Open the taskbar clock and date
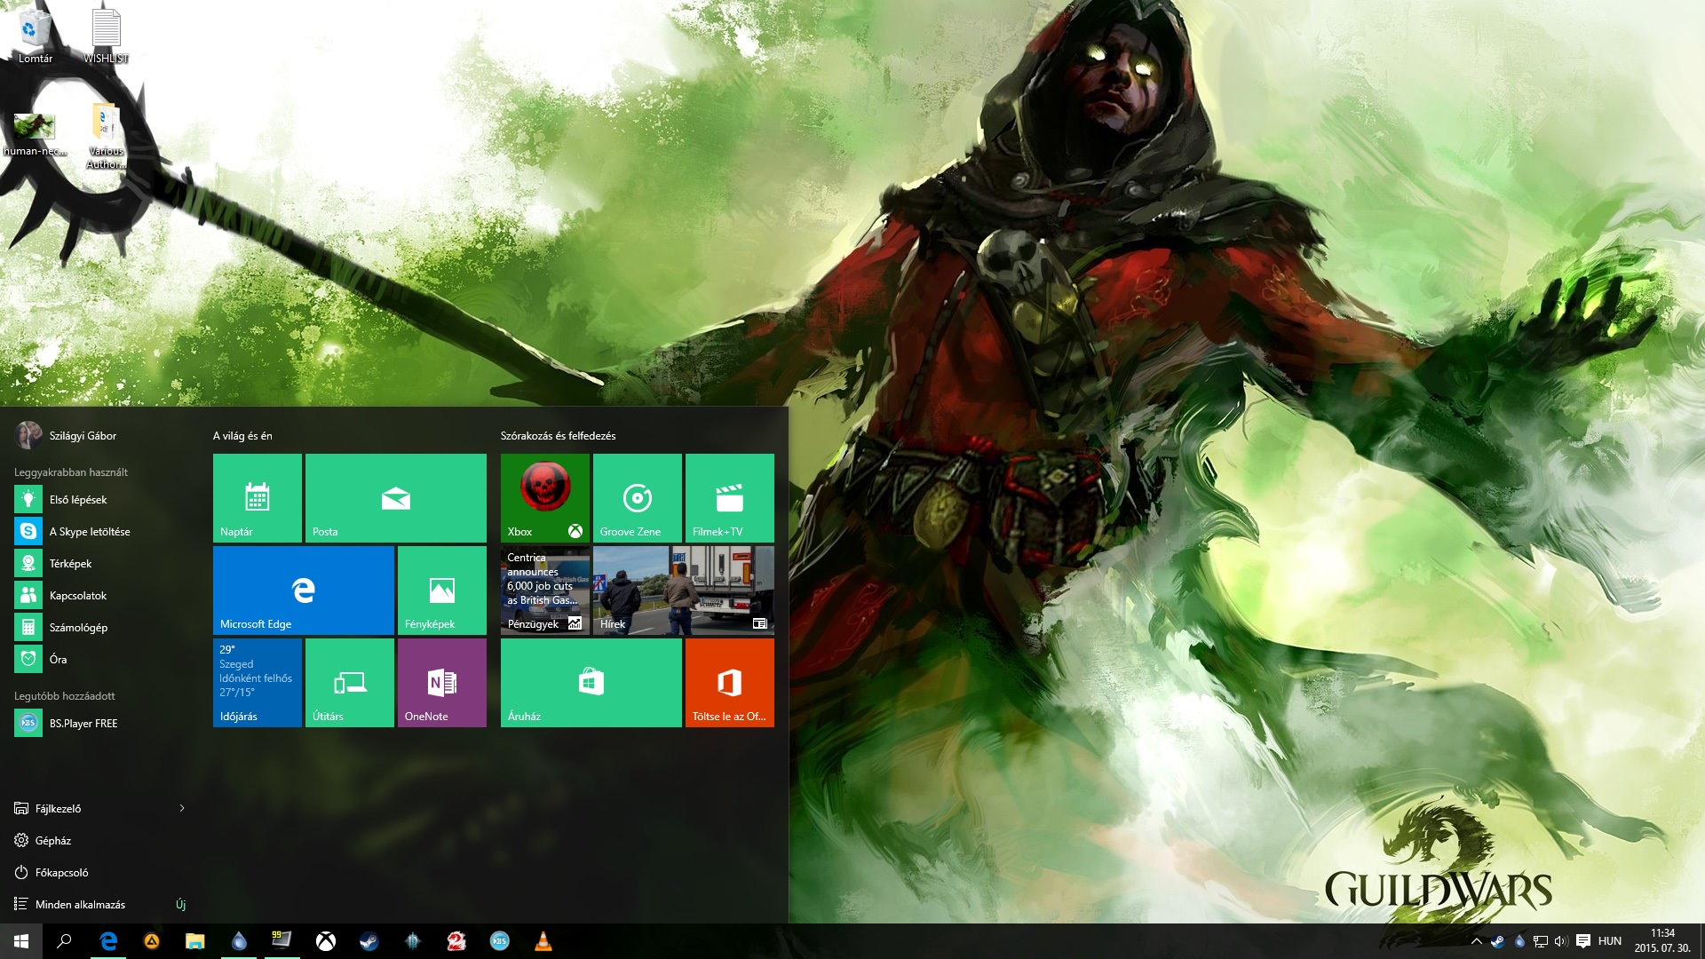Viewport: 1705px width, 959px height. point(1662,941)
